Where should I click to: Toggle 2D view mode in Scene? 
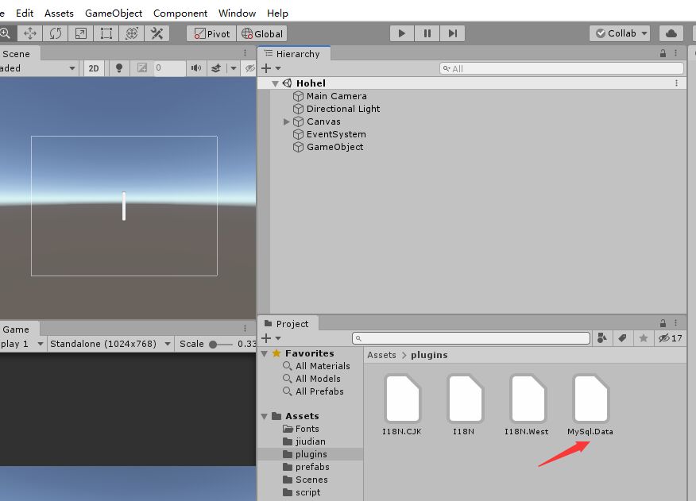[94, 68]
